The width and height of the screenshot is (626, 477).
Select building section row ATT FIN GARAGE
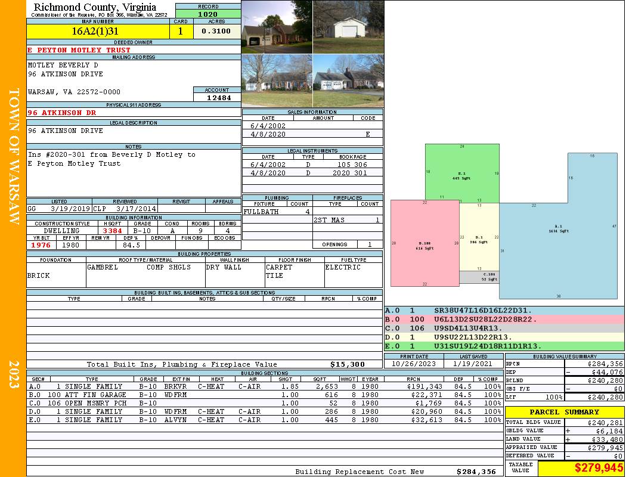(265, 395)
